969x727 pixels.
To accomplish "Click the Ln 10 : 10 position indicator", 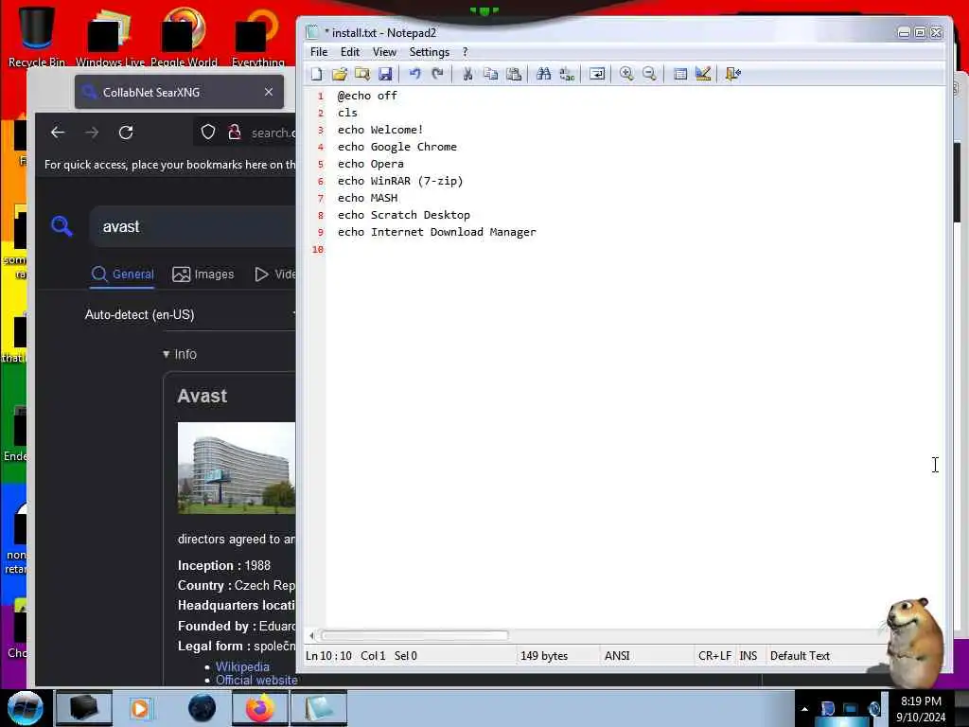I will pyautogui.click(x=328, y=656).
